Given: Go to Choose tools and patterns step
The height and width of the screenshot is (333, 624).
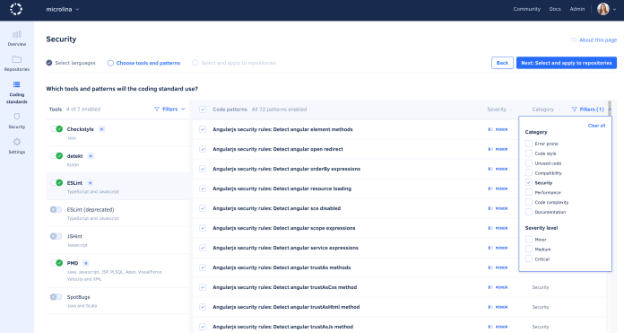Looking at the screenshot, I should pos(143,63).
